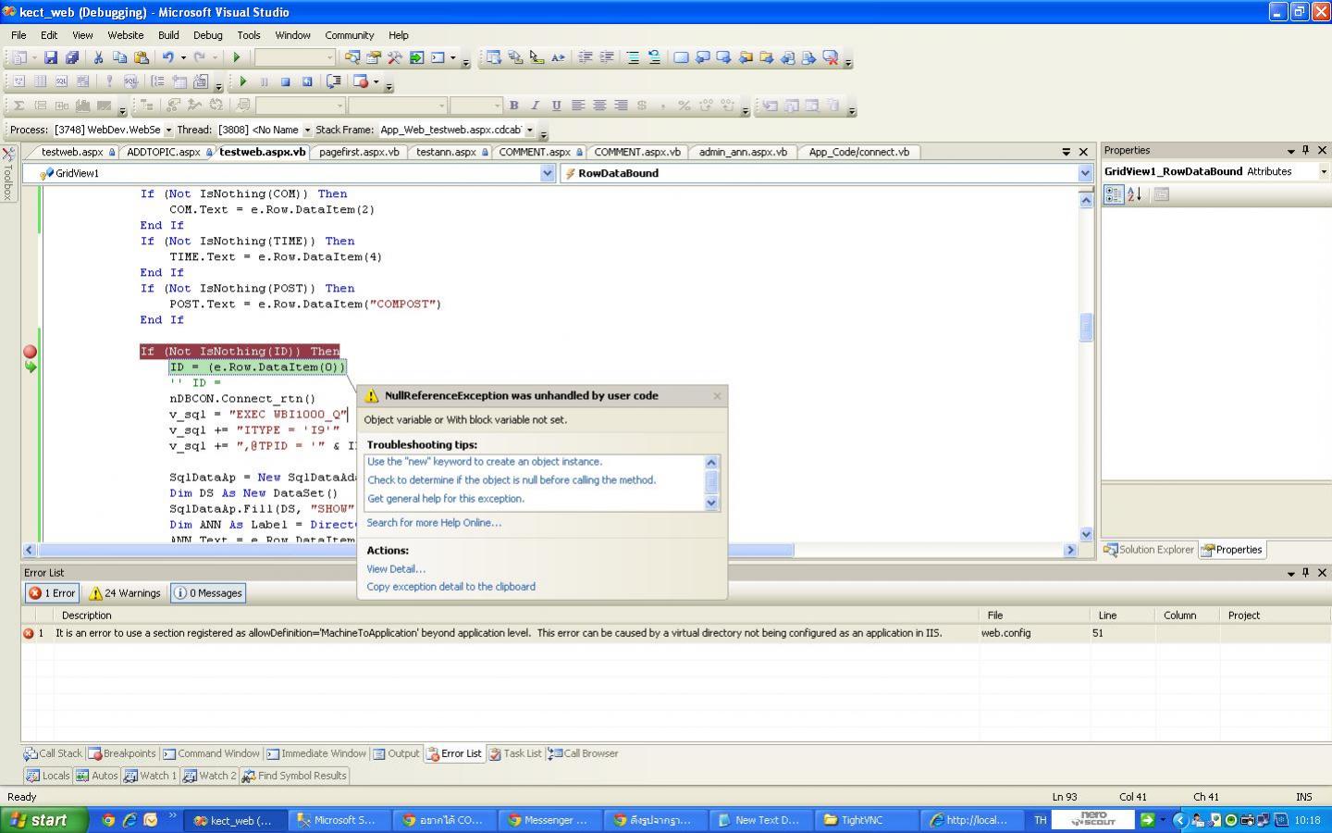Open the Website menu
Image resolution: width=1332 pixels, height=833 pixels.
tap(125, 35)
